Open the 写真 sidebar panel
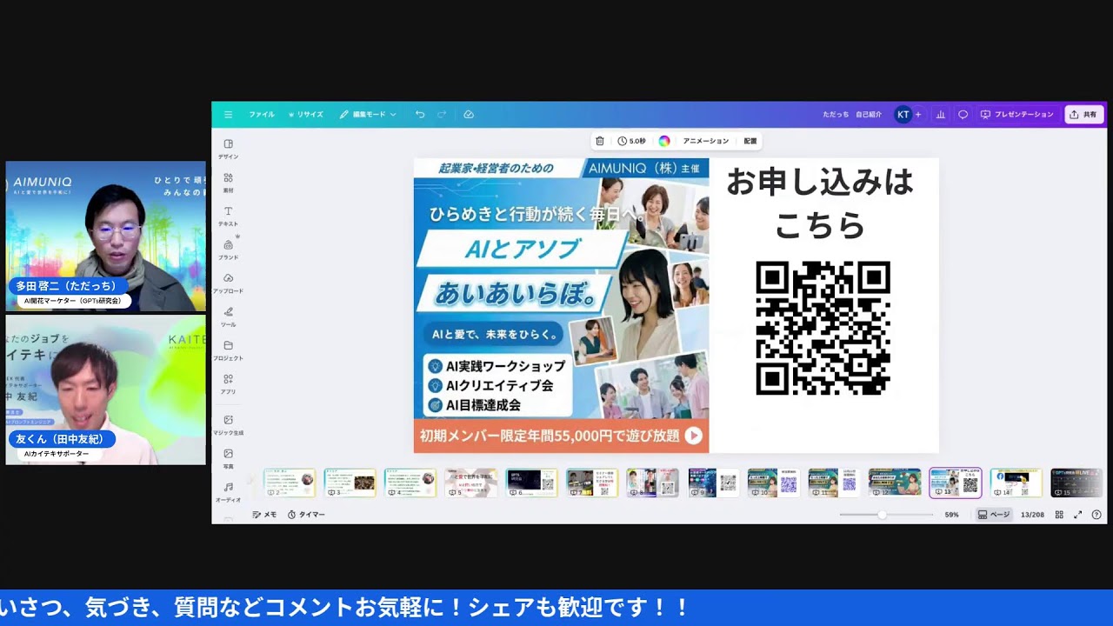 [x=228, y=459]
